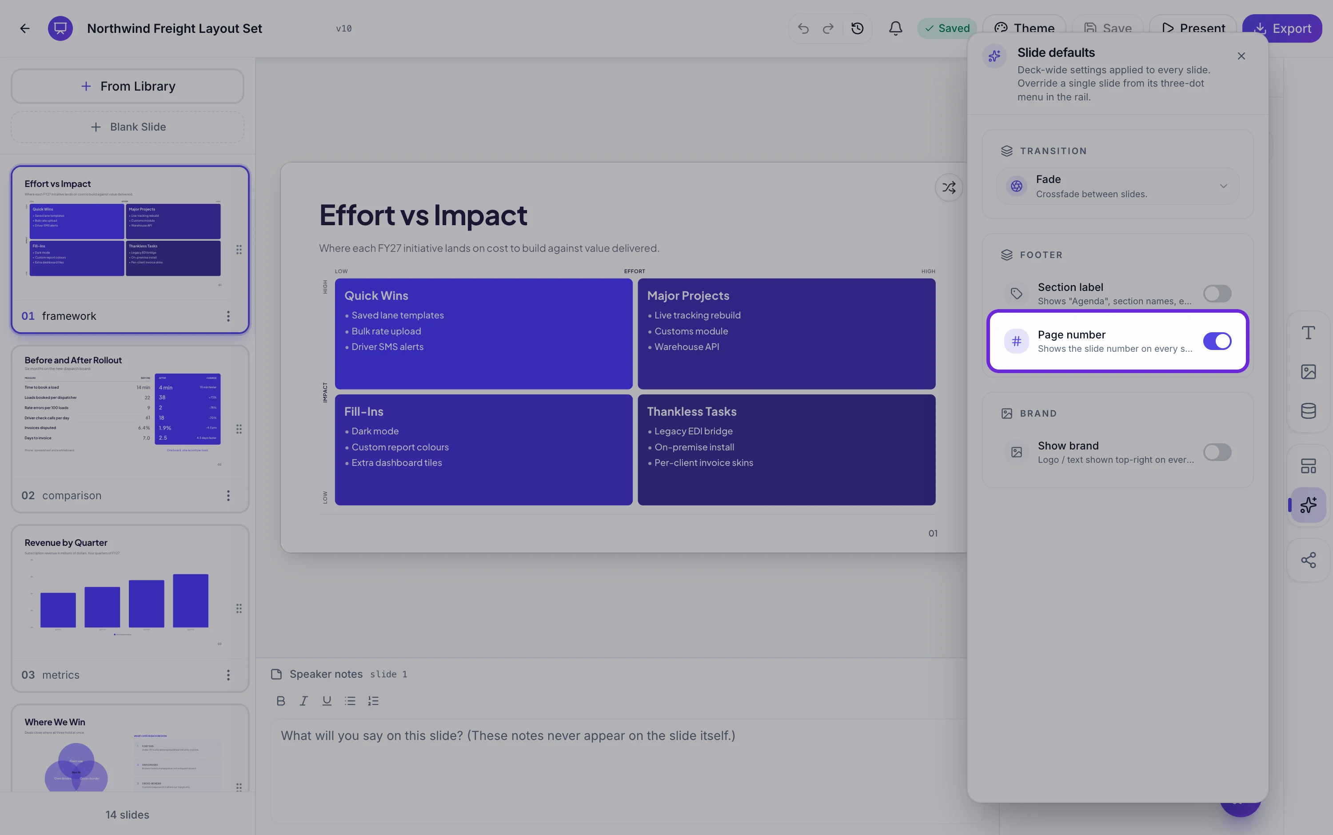Screen dimensions: 1333x835
Task: Click the presentation app logo icon
Action: (60, 28)
